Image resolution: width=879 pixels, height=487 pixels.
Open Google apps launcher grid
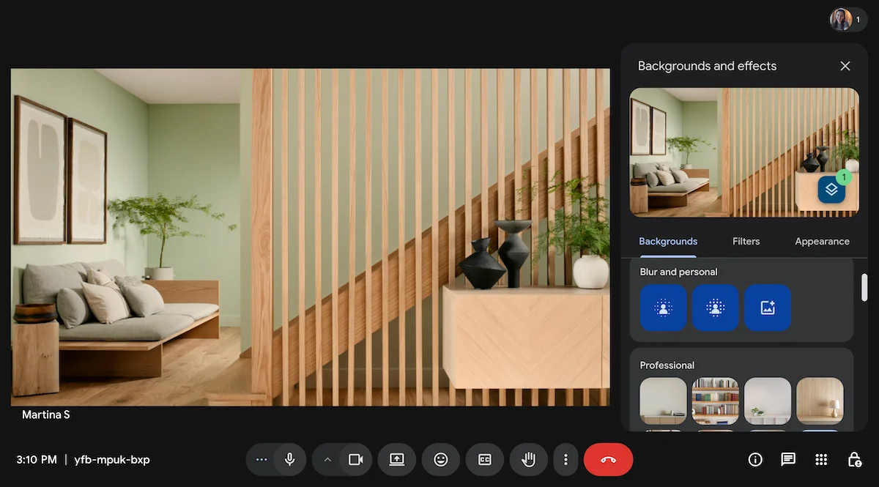tap(821, 459)
